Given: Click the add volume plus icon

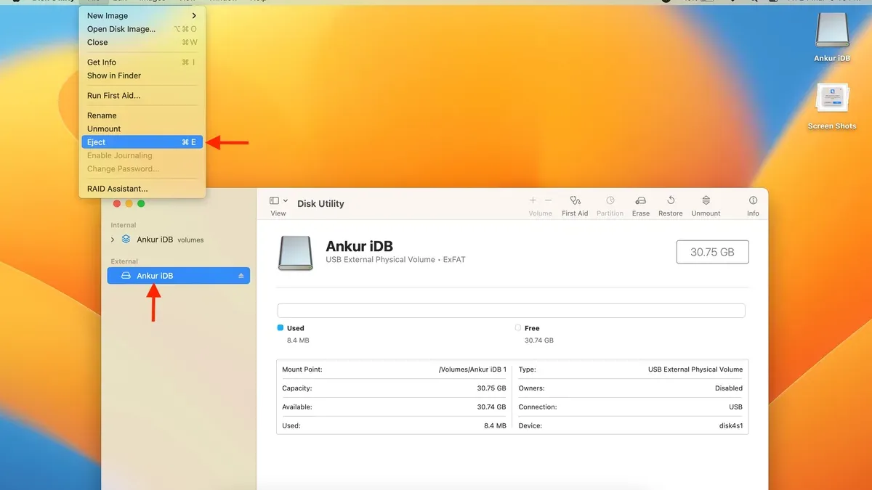Looking at the screenshot, I should 533,200.
